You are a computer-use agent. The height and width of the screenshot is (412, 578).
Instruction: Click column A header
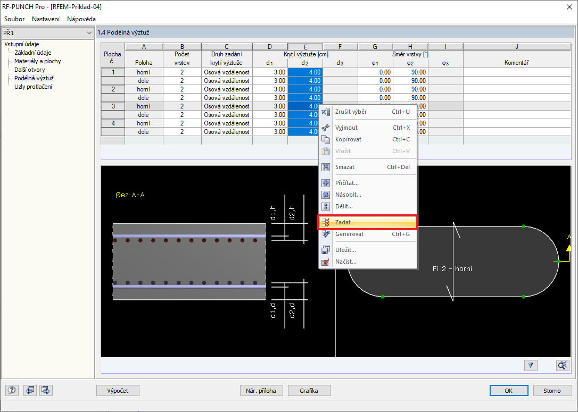tap(144, 47)
